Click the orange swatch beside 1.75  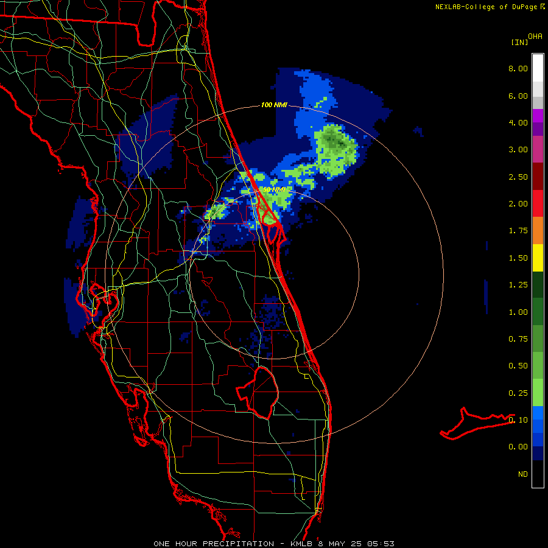click(x=538, y=231)
